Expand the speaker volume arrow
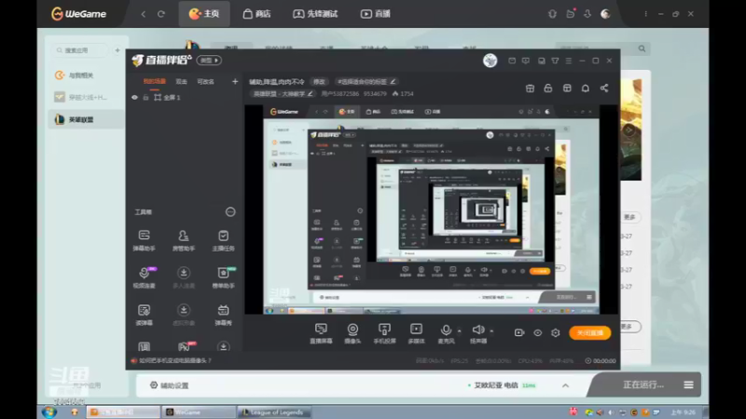The width and height of the screenshot is (746, 419). coord(491,331)
